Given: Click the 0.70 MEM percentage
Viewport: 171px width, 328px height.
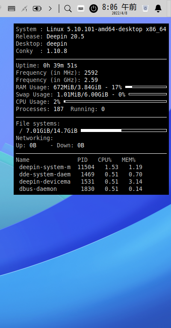Looking at the screenshot, I should coord(136,174).
